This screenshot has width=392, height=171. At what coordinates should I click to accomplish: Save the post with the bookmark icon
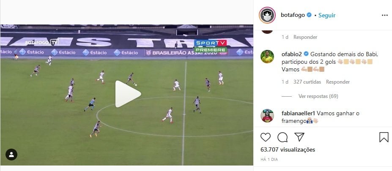tap(384, 137)
